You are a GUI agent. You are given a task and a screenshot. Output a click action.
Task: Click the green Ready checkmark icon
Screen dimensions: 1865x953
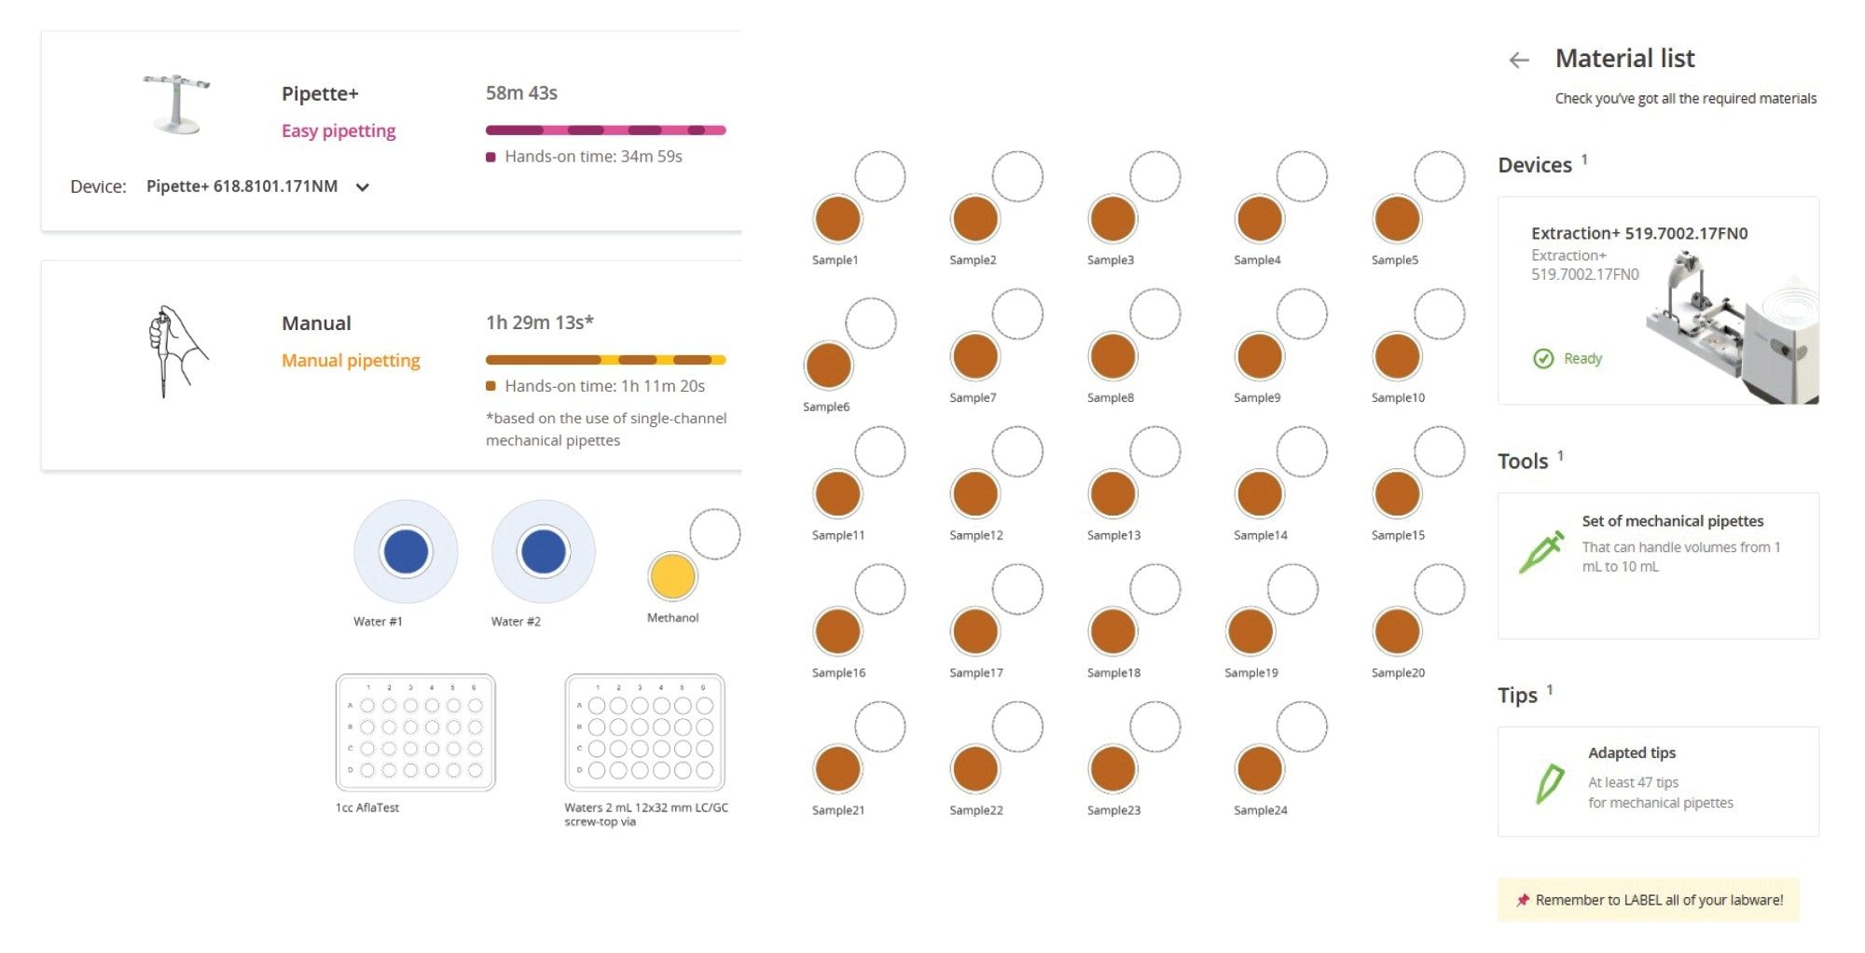pos(1543,359)
